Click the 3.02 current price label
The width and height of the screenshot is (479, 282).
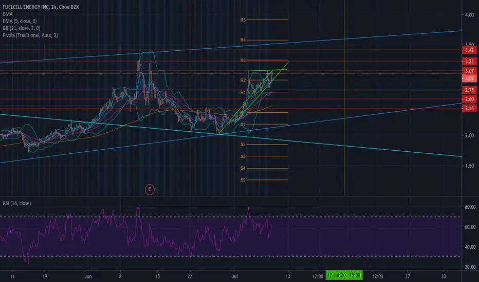coord(469,78)
